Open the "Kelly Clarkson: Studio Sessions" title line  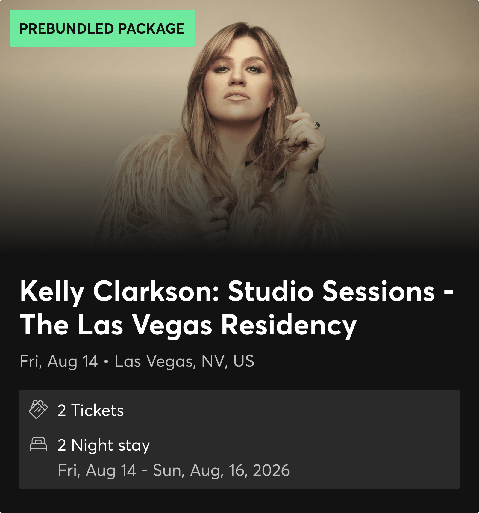point(237,291)
